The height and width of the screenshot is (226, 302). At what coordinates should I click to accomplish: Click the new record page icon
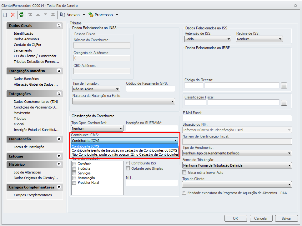pos(5,15)
